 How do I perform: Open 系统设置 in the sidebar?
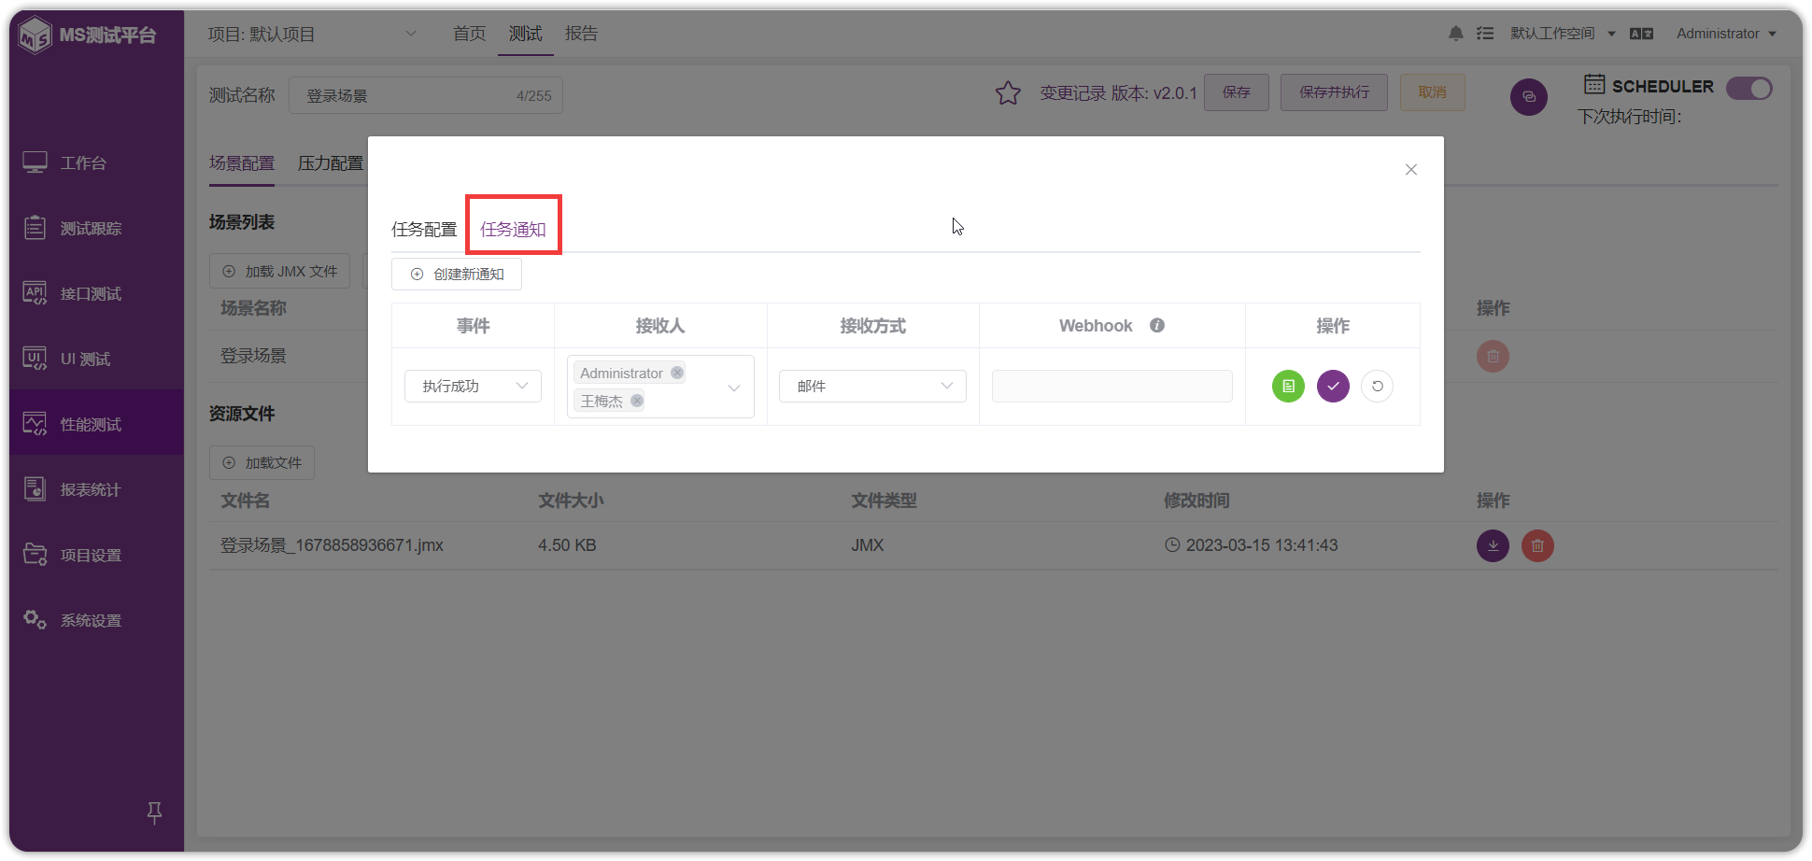pyautogui.click(x=96, y=620)
